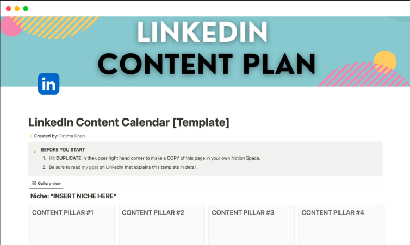Click the Niche: *INSERT NICHE HERE* heading
The width and height of the screenshot is (410, 245).
pos(73,196)
